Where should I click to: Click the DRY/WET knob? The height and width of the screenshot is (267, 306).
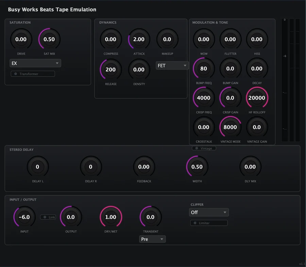[x=111, y=217]
